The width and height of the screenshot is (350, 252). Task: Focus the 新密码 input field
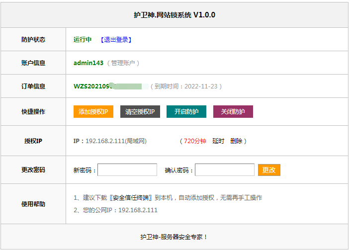[x=127, y=170]
